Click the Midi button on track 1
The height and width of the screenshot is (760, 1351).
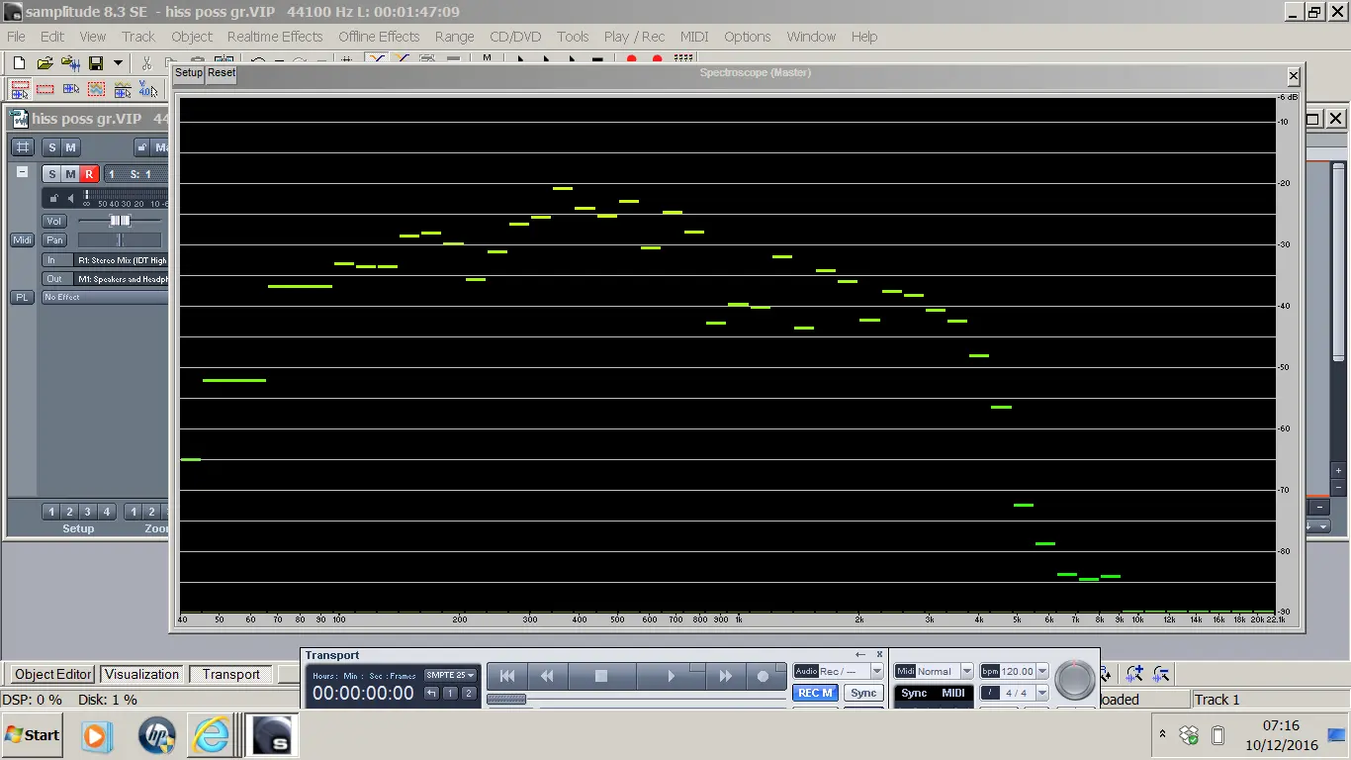click(22, 239)
